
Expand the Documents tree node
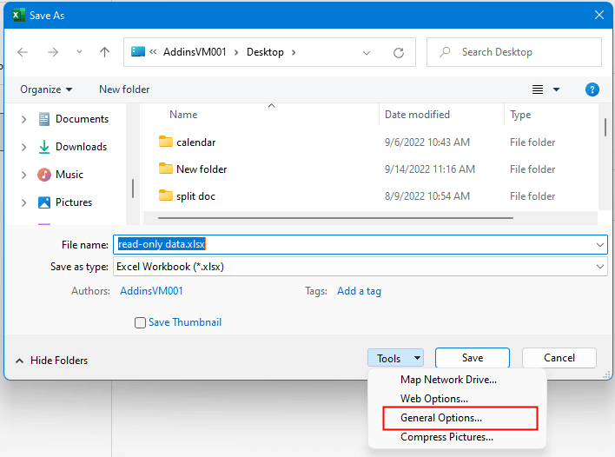pos(23,120)
